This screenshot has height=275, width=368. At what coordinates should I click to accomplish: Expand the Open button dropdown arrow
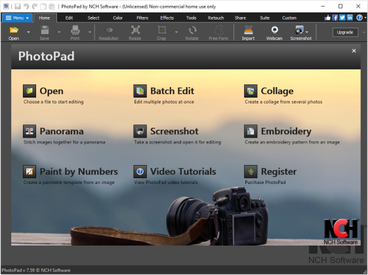coord(28,32)
